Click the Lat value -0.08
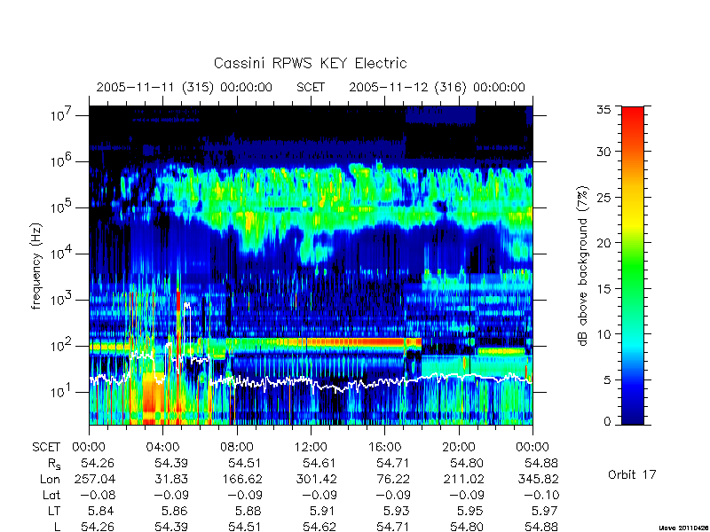 tap(98, 495)
